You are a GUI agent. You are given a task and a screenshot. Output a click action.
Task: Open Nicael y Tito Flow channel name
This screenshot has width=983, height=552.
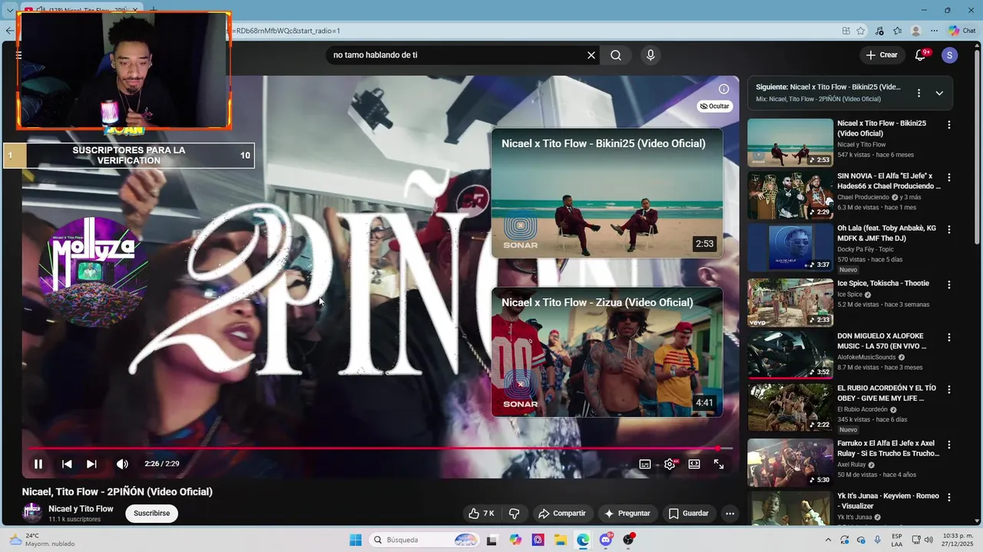81,509
